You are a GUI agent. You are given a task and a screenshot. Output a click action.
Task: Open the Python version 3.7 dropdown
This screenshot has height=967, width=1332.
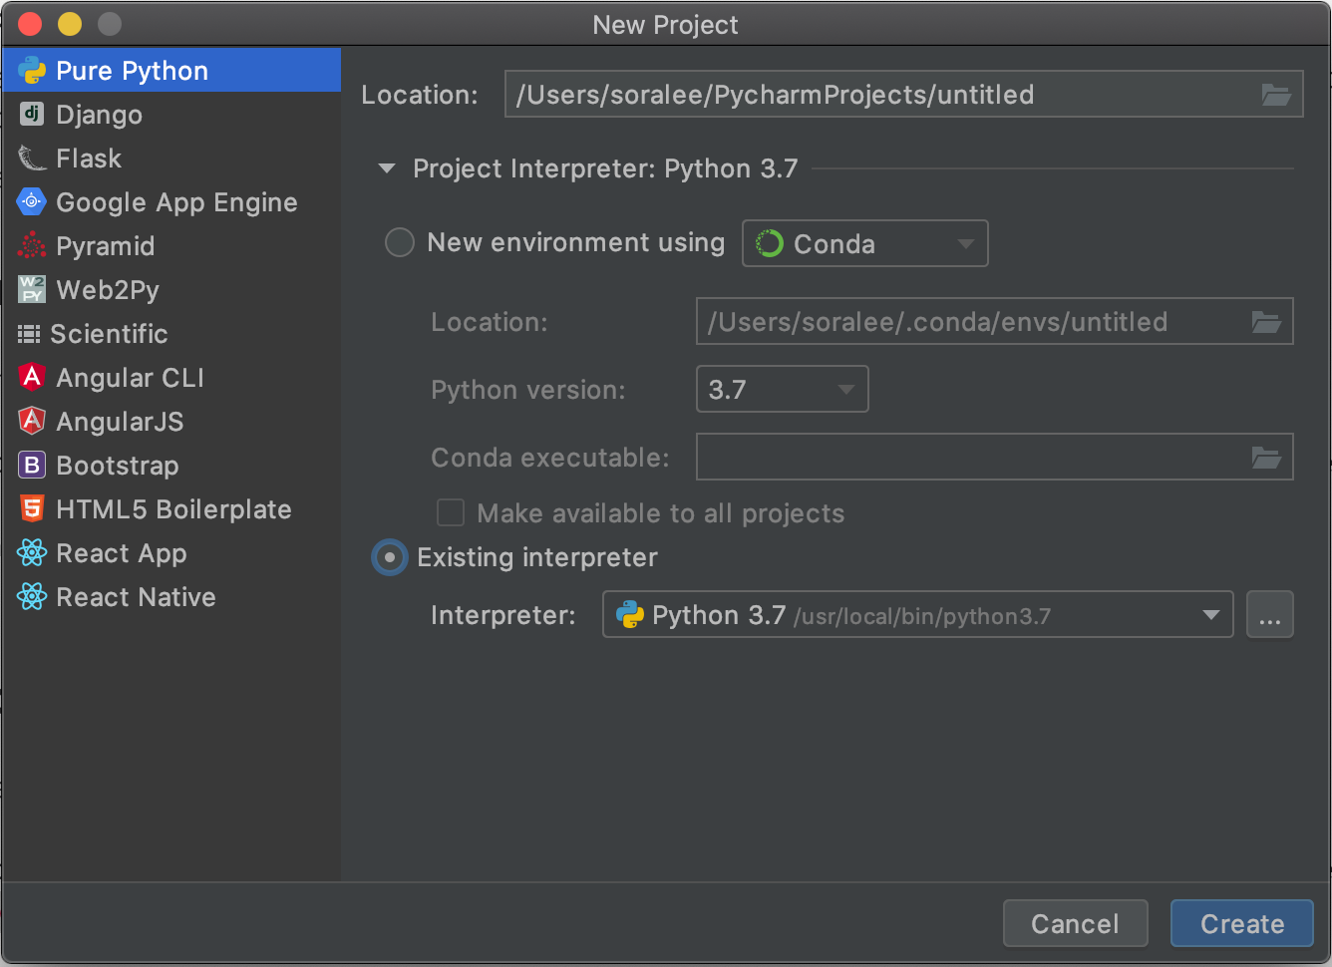click(783, 389)
